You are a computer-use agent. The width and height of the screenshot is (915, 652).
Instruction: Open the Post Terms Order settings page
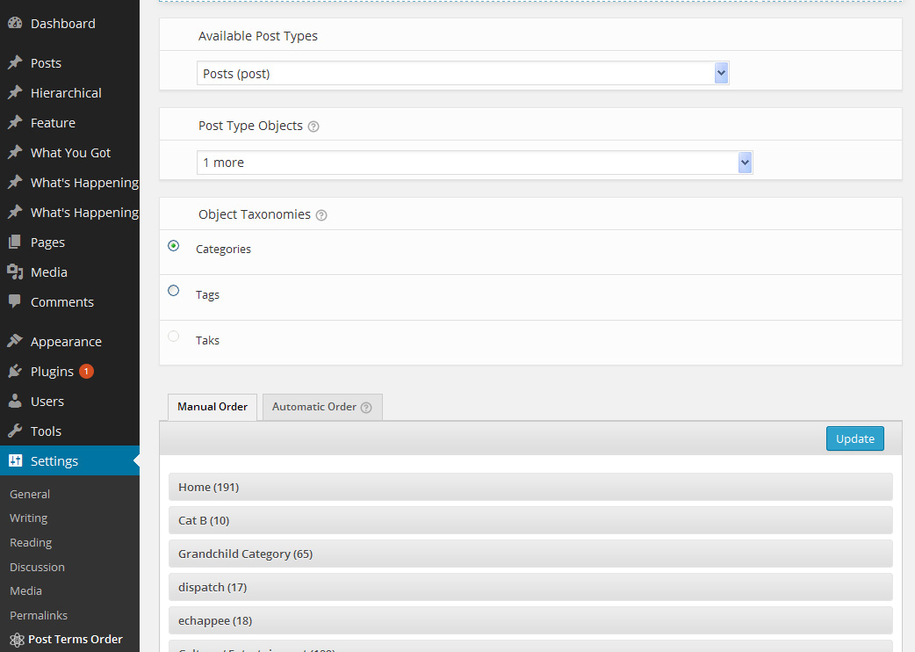coord(76,639)
